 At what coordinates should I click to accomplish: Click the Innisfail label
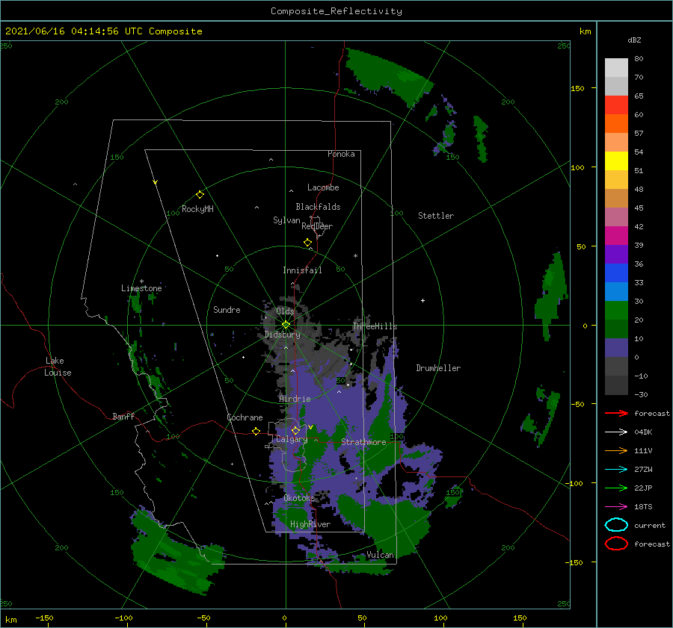coord(302,270)
